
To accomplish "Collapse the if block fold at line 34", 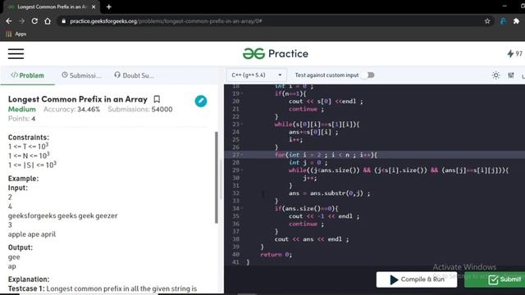I will [x=242, y=209].
